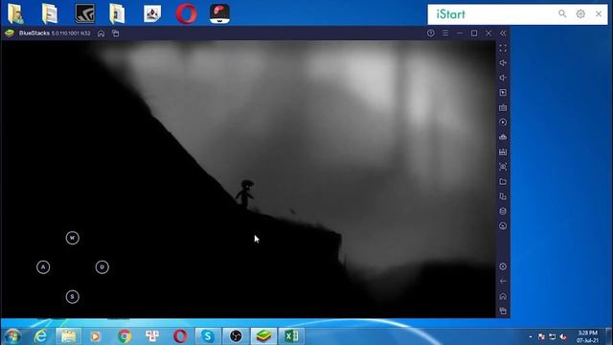Viewport: 613px width, 345px height.
Task: Click the home icon in BlueStacks title bar
Action: pyautogui.click(x=101, y=34)
